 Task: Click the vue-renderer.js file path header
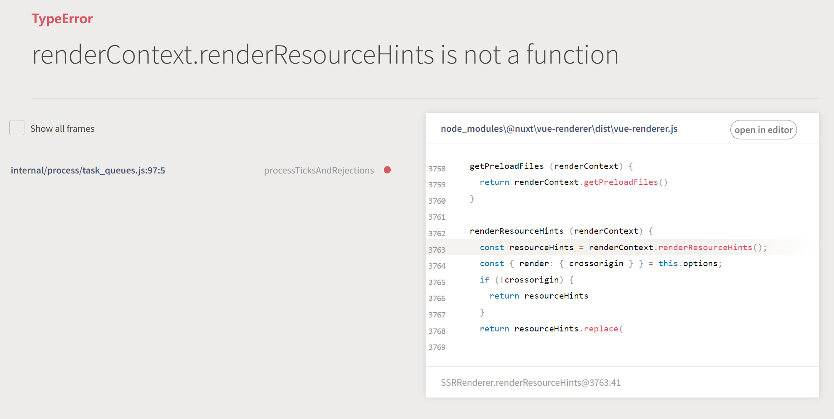[559, 128]
